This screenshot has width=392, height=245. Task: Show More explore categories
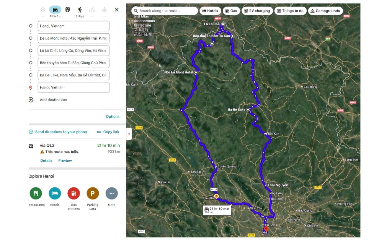click(111, 193)
